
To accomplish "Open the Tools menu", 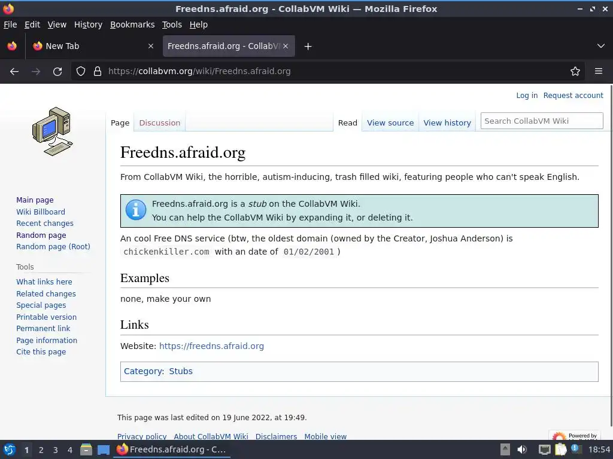I will 172,25.
